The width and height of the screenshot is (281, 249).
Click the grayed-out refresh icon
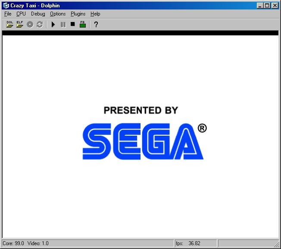[40, 25]
